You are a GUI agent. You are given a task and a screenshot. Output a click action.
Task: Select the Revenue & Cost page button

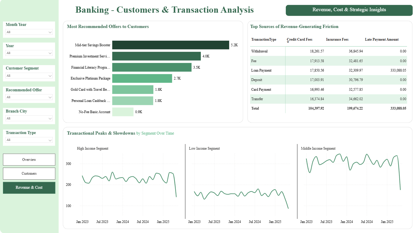29,188
